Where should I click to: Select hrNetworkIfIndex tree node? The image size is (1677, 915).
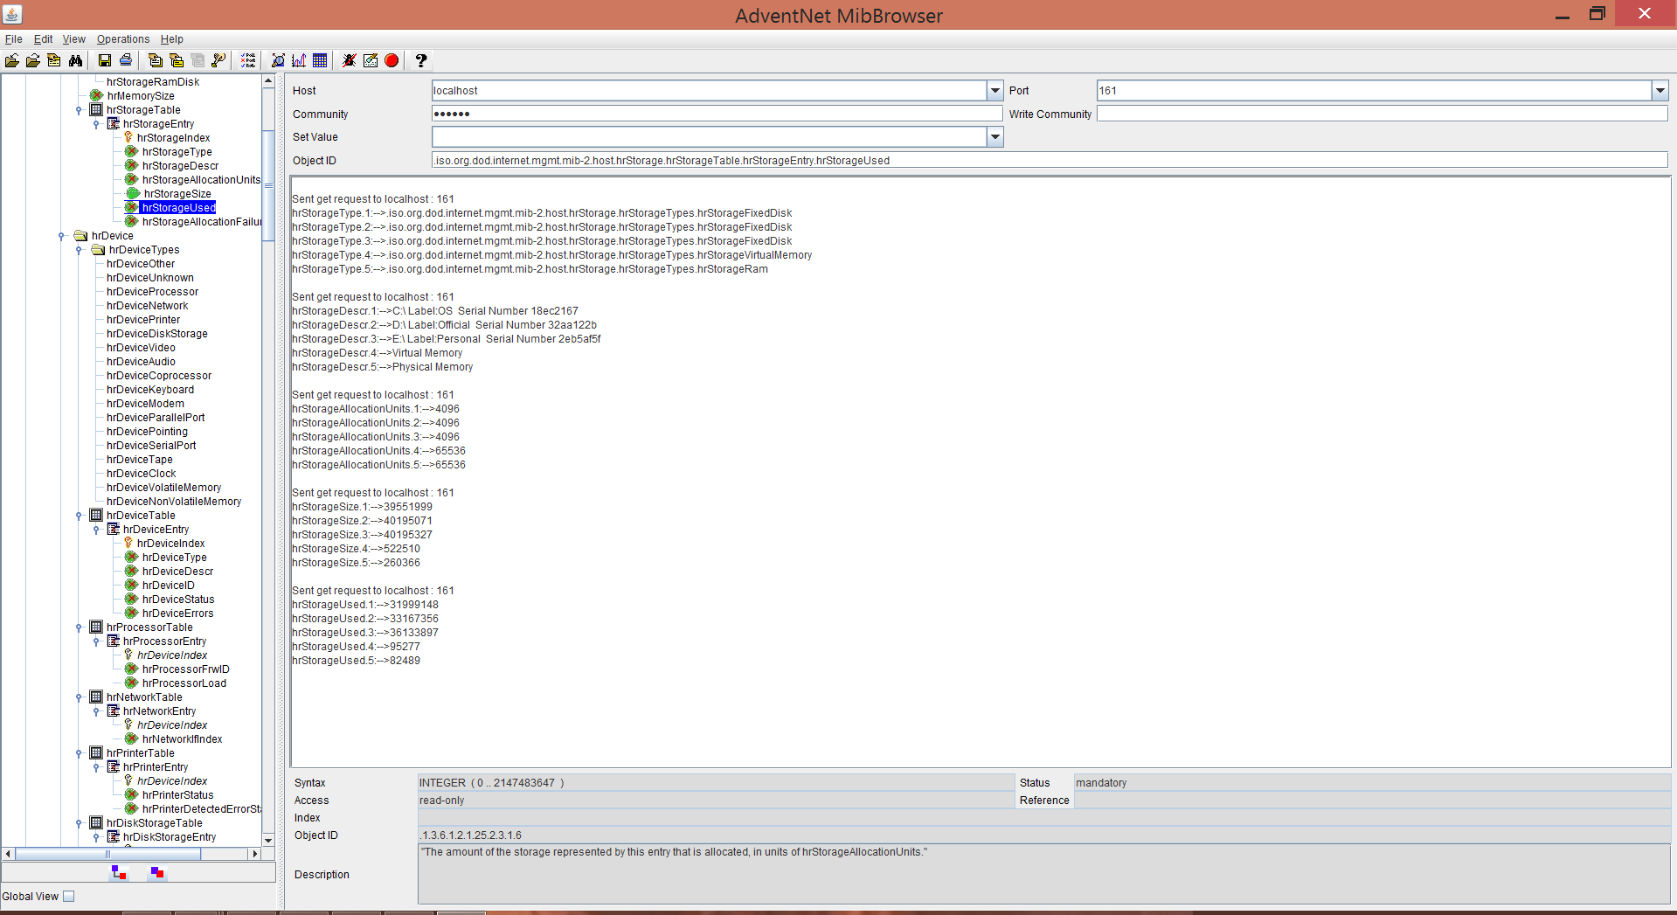pyautogui.click(x=183, y=739)
